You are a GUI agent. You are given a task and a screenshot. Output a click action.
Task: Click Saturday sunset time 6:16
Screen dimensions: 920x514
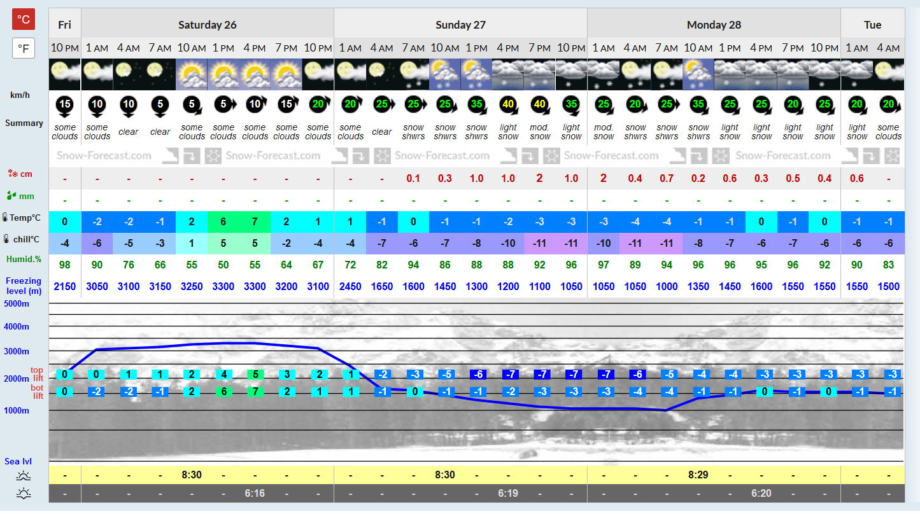coord(255,493)
